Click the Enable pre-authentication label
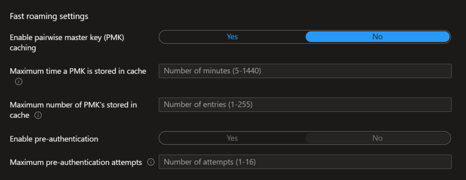 (54, 139)
